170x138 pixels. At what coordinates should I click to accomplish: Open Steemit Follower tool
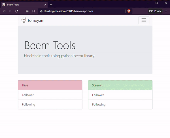pyautogui.click(x=120, y=95)
